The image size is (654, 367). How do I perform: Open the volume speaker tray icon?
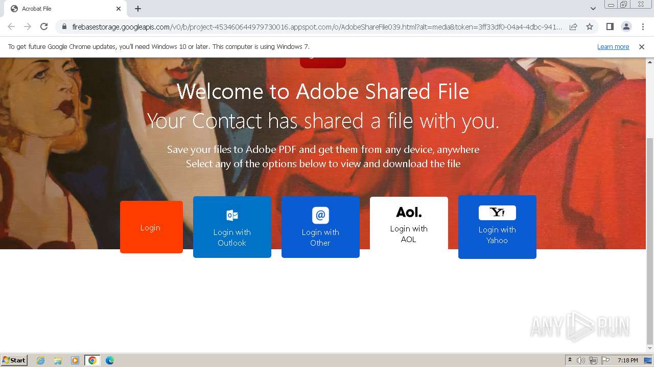(581, 360)
